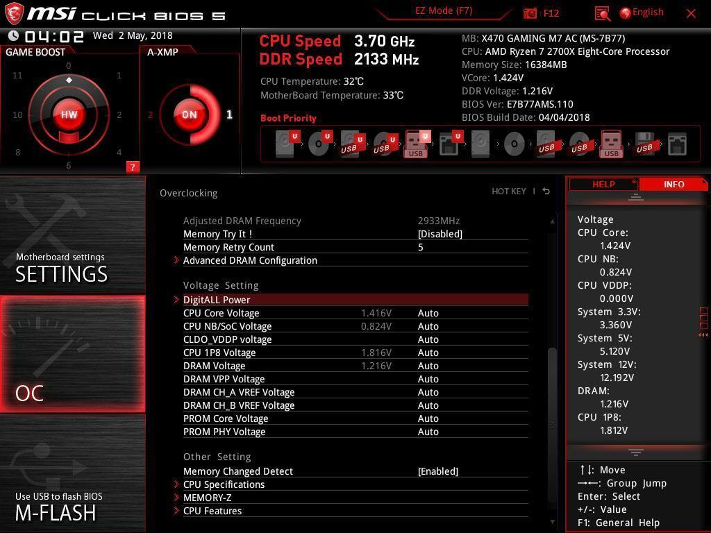Edit the Memory Retry Count value
The width and height of the screenshot is (711, 533).
(420, 247)
